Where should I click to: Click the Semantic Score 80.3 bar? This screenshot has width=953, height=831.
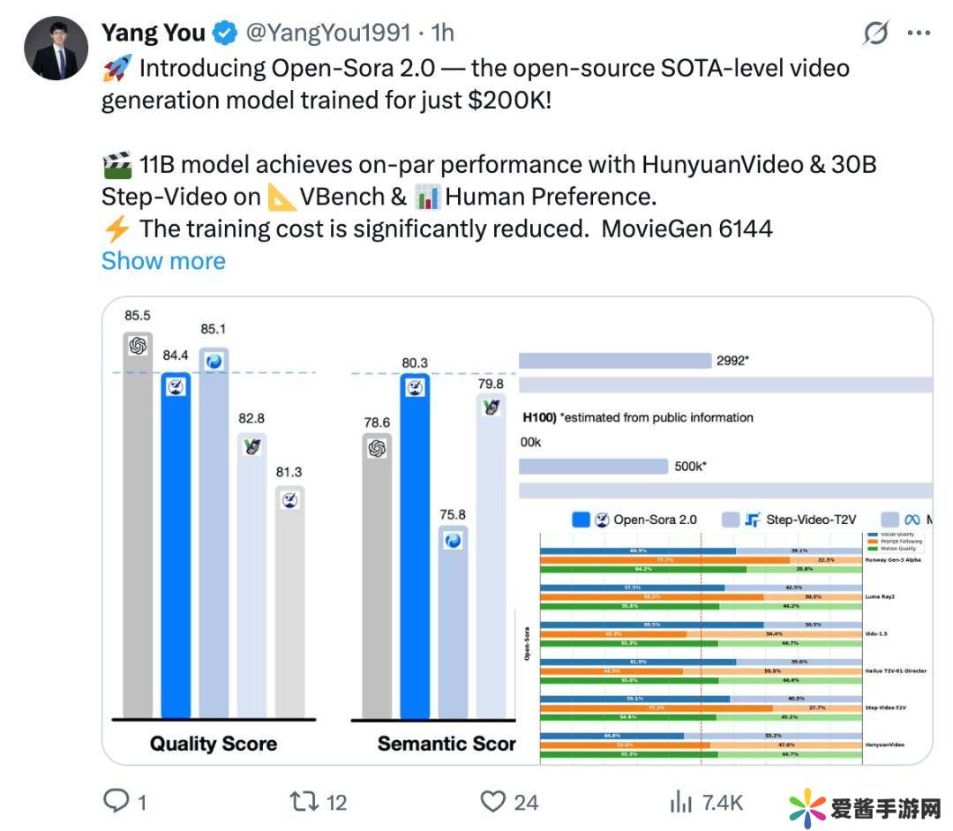[x=415, y=547]
